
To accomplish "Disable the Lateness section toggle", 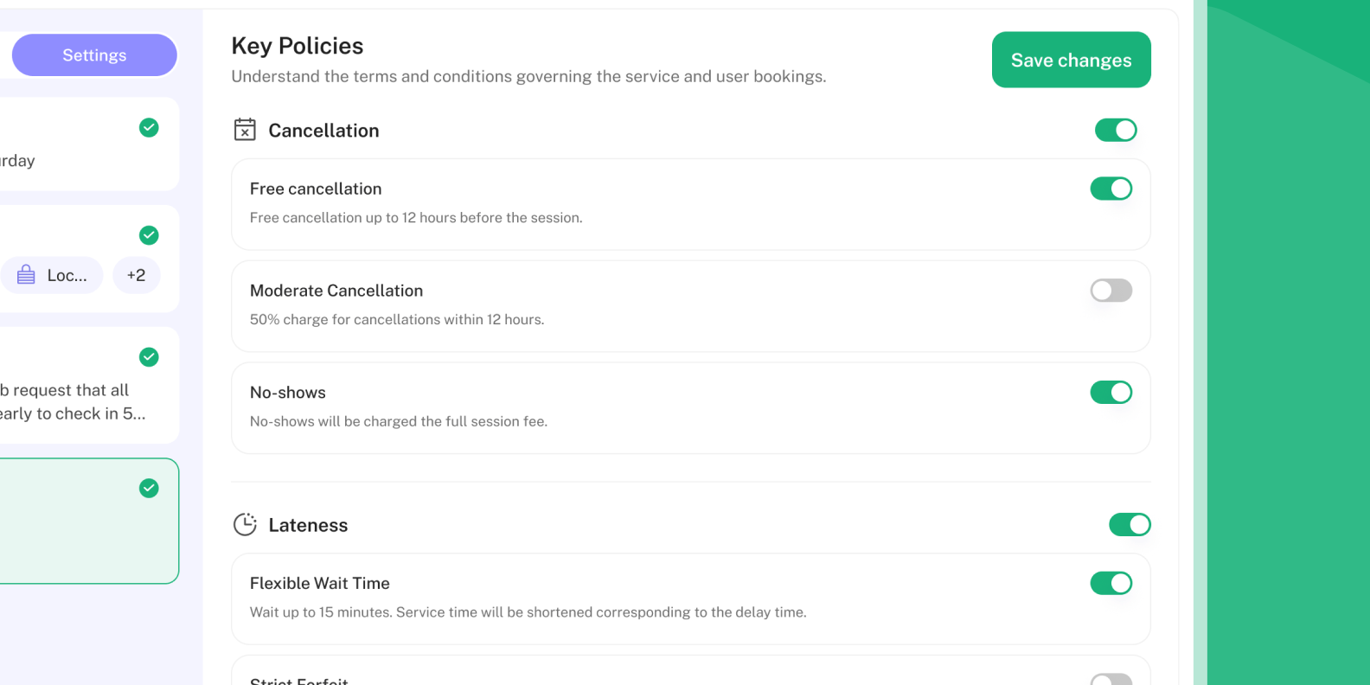I will (1130, 525).
